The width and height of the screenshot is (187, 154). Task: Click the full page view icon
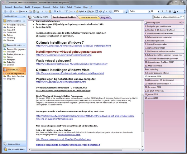click(x=97, y=11)
